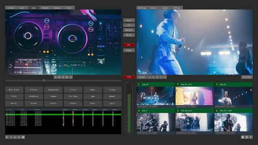Move the selected row up with the chevron-up icon
This screenshot has height=145, width=258.
click(x=15, y=137)
